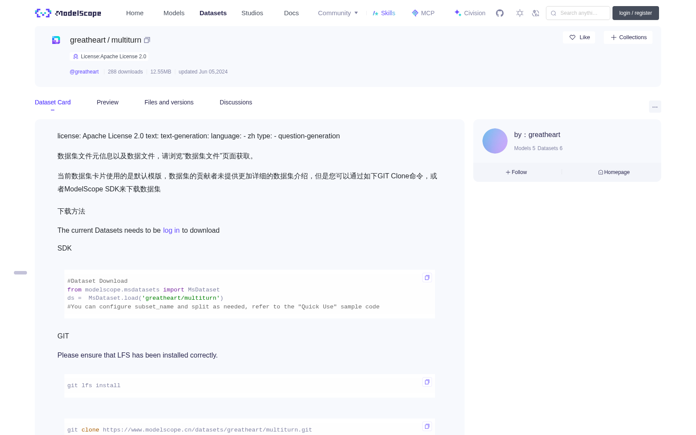
Task: Click the plus icon next to Follow
Action: (x=508, y=172)
